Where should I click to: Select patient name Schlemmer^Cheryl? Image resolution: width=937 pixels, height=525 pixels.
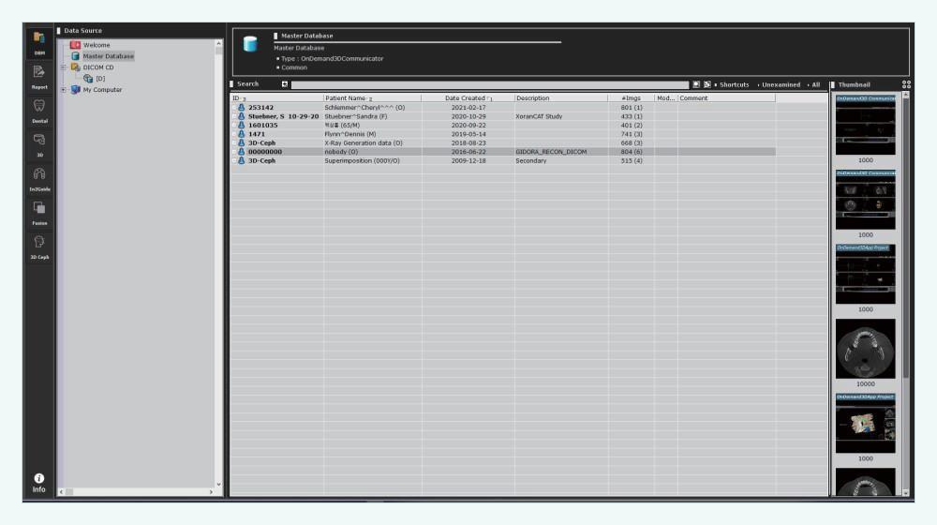(364, 108)
